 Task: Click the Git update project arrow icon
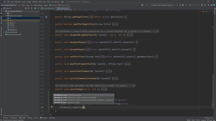pos(193,5)
